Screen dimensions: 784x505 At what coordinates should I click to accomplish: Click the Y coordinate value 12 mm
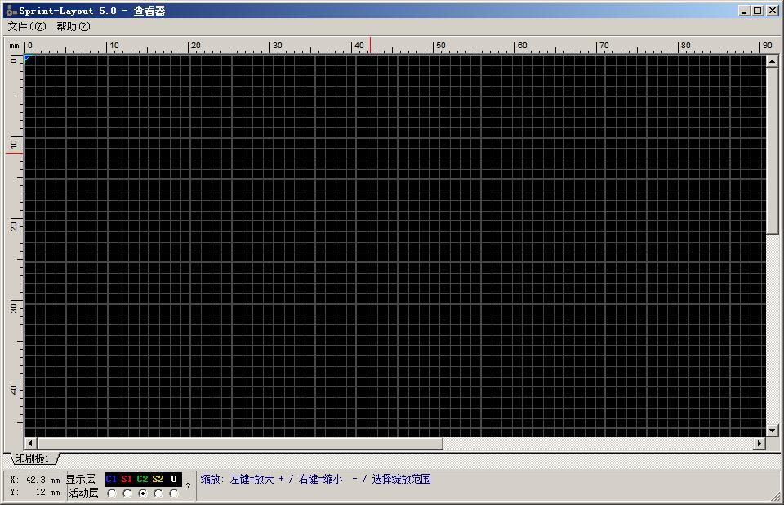click(x=47, y=493)
